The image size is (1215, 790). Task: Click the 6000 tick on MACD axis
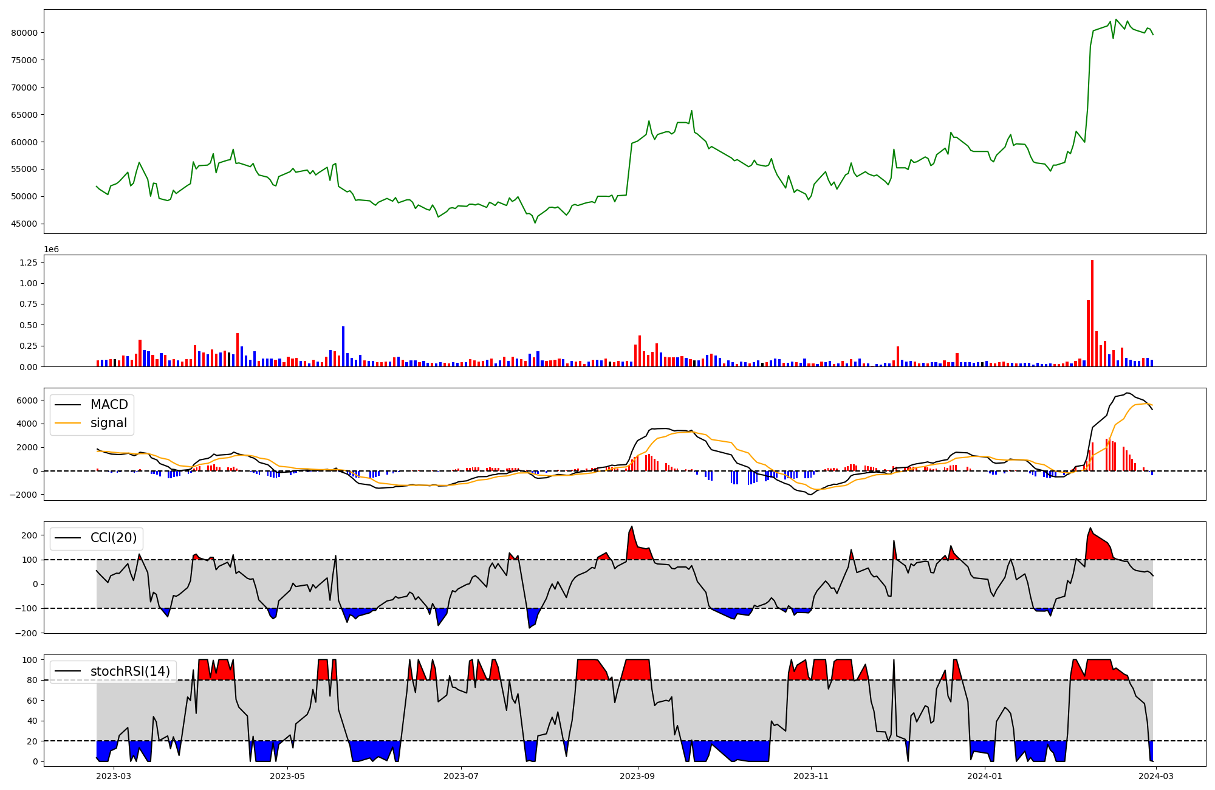tap(27, 400)
